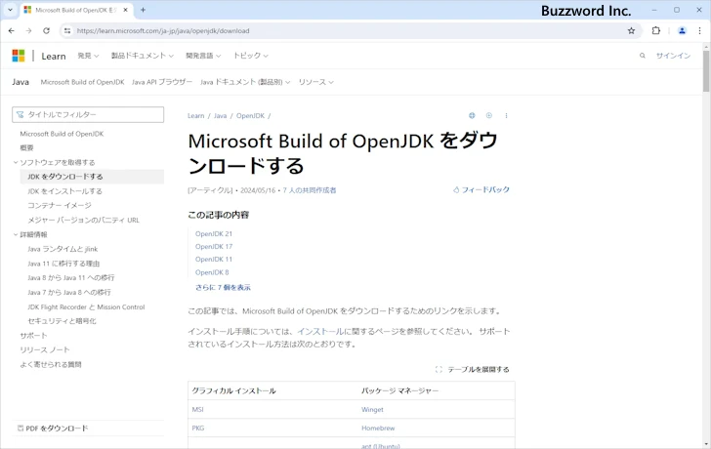Click サインイン sign-in link
This screenshot has height=449, width=711.
click(673, 56)
